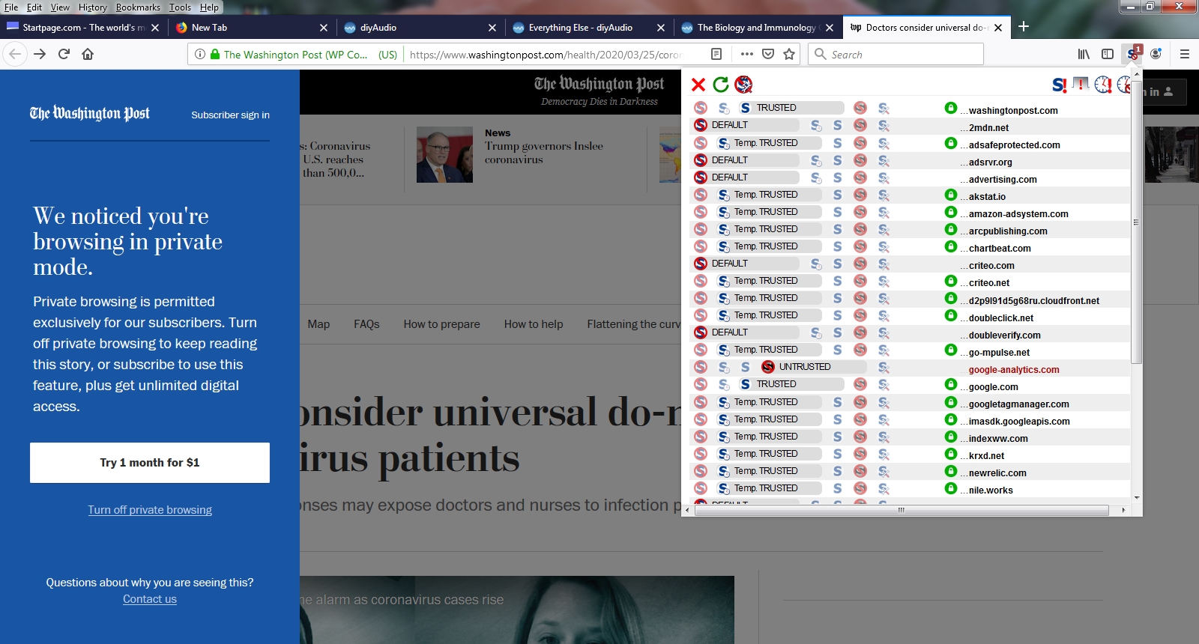Open the History menu
The height and width of the screenshot is (644, 1199).
pos(92,7)
